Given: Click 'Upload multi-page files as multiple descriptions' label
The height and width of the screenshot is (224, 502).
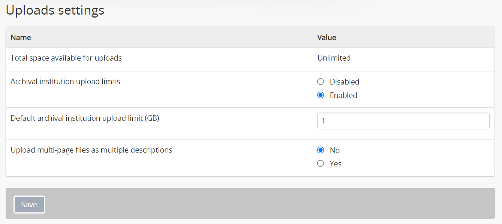Looking at the screenshot, I should coord(91,150).
